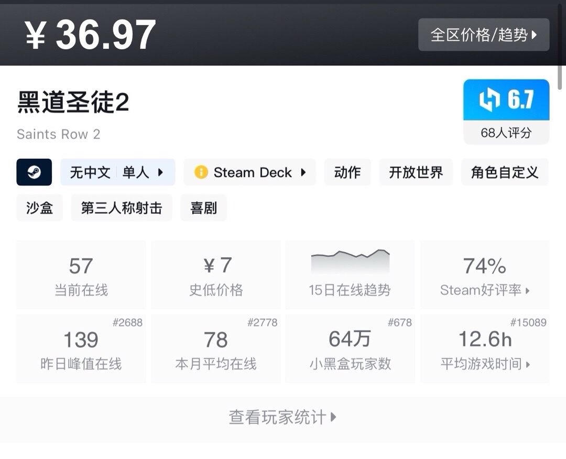Click the #2688 ranking label
The image size is (566, 459).
(x=127, y=323)
